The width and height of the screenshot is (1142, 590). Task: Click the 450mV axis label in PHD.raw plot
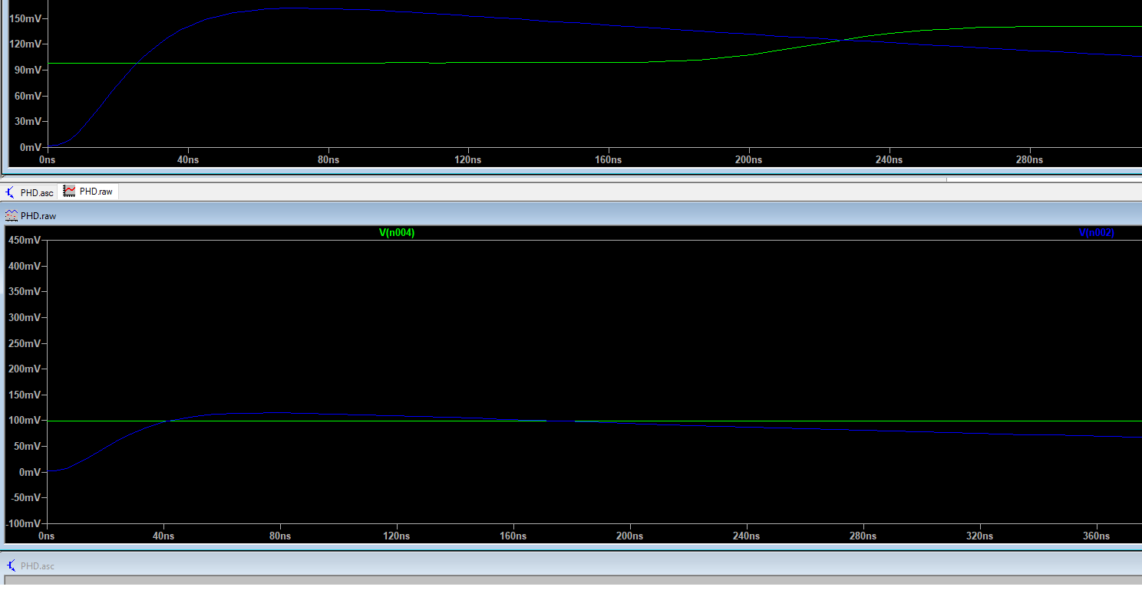pyautogui.click(x=23, y=241)
